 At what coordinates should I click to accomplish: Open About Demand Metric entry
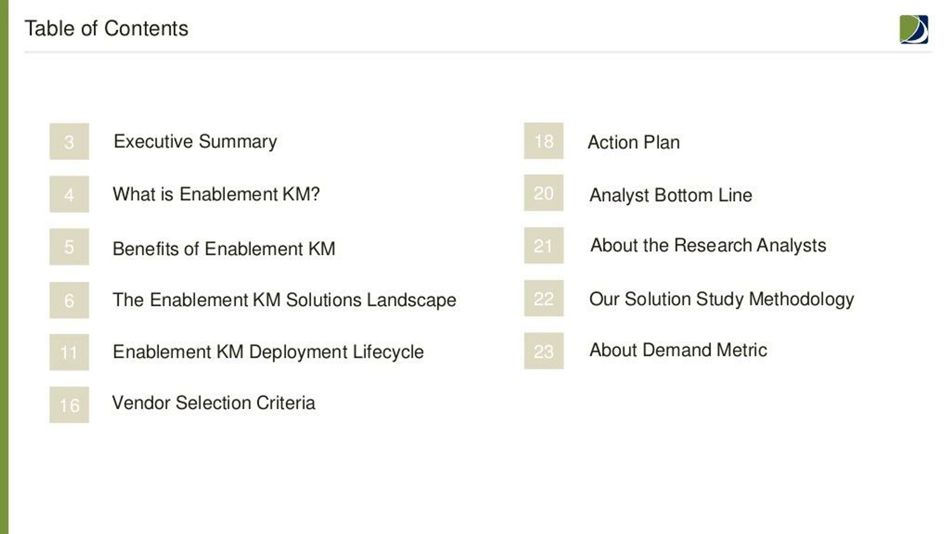678,350
